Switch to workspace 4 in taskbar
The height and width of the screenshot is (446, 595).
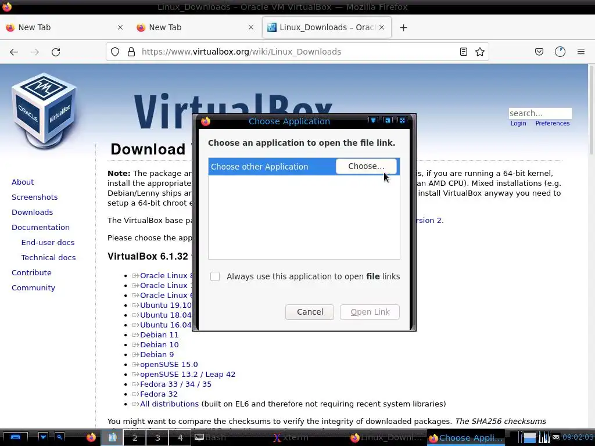coord(180,438)
